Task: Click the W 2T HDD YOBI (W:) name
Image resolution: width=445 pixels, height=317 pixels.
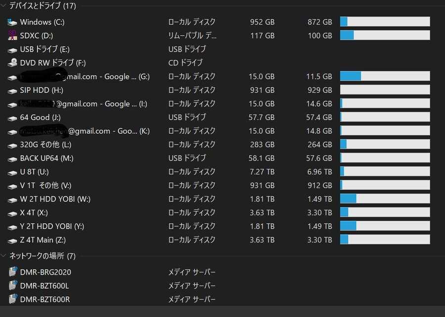Action: coord(55,199)
